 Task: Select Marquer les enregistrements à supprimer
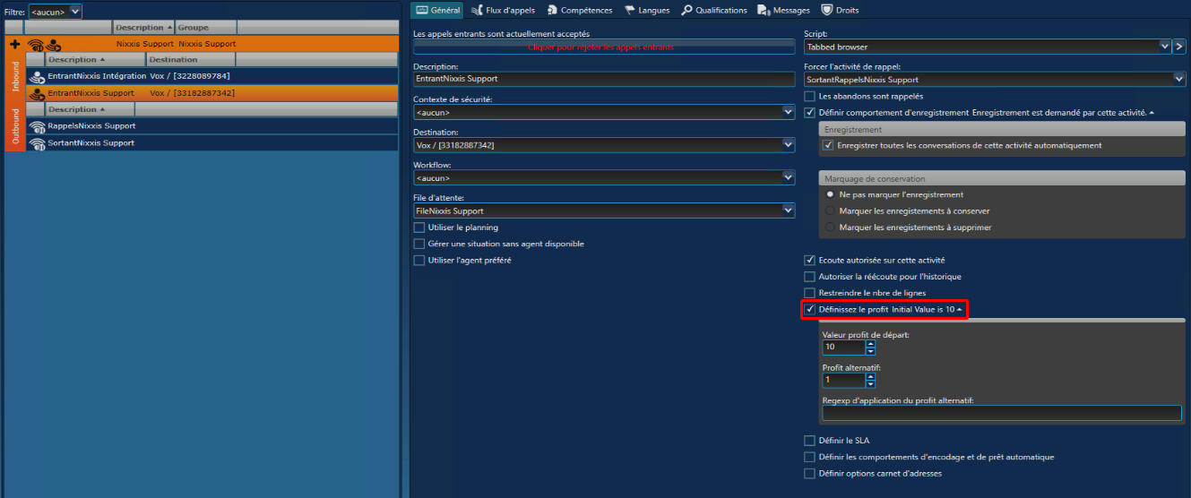(x=829, y=228)
